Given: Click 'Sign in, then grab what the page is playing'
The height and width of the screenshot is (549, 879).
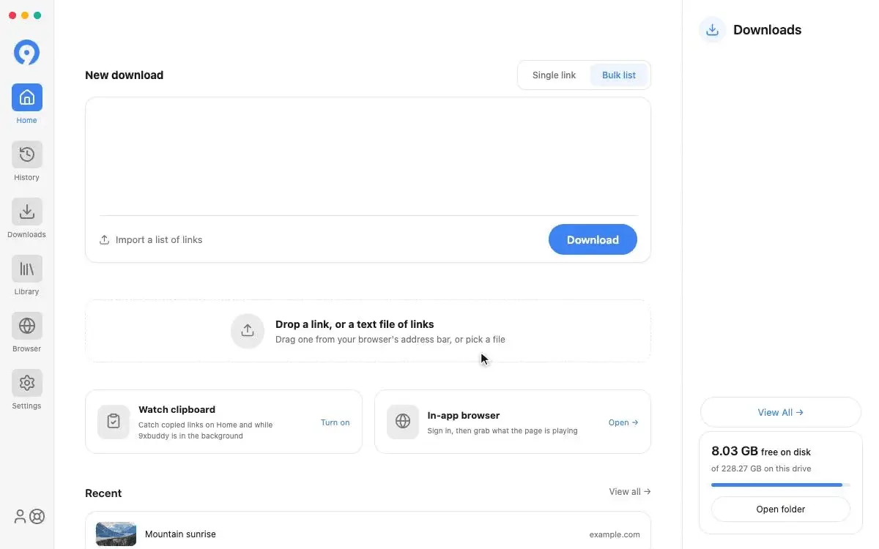Looking at the screenshot, I should pyautogui.click(x=502, y=430).
